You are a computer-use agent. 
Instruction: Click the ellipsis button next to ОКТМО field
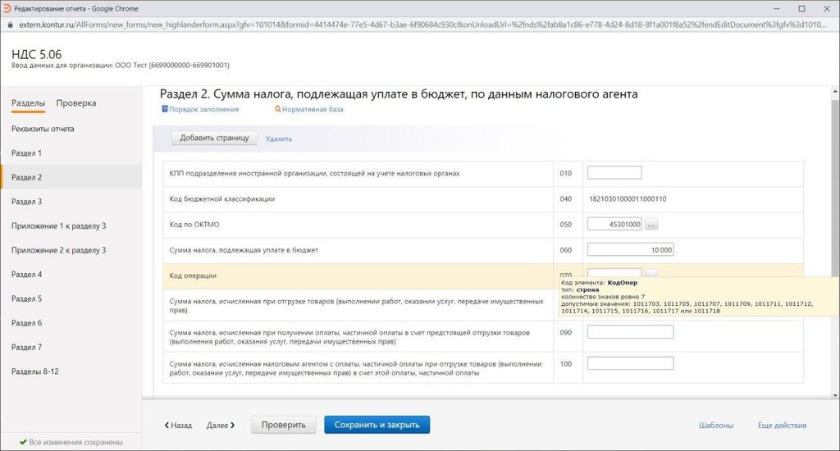[x=651, y=225]
